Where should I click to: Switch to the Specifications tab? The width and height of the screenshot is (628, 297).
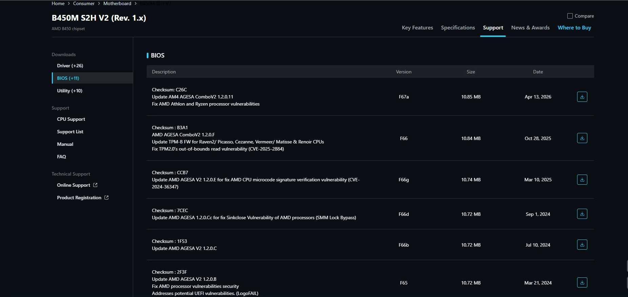coord(458,28)
